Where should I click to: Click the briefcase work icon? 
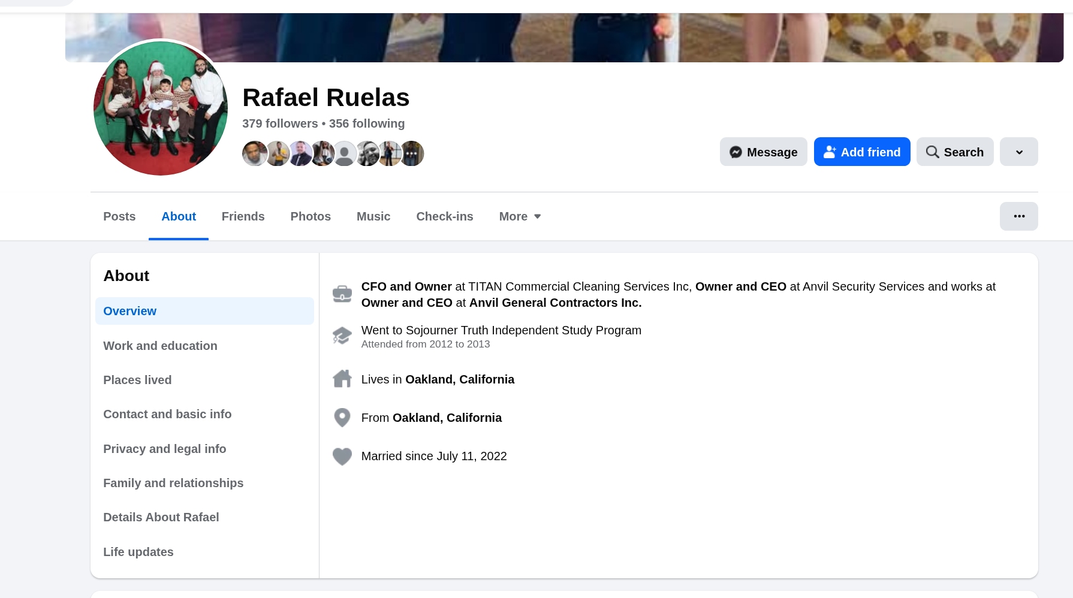click(342, 294)
